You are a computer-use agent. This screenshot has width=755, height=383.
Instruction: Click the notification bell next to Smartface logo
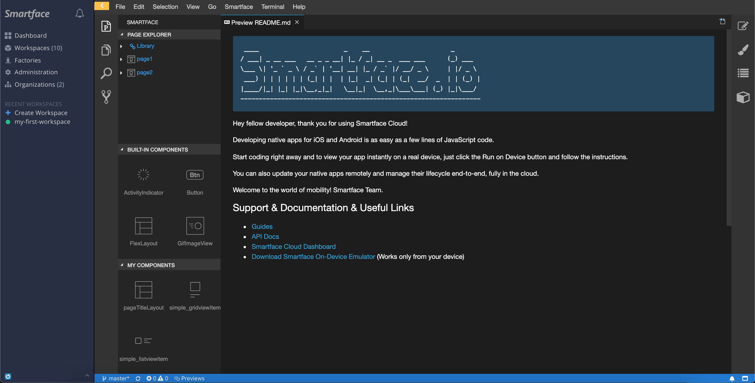click(x=80, y=13)
